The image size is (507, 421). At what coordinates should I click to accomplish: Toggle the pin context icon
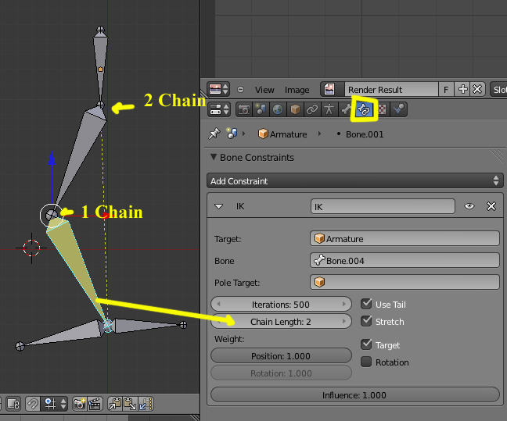[x=214, y=134]
